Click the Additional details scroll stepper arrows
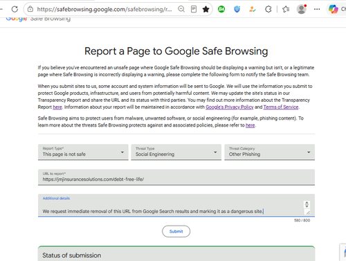Viewport: 346px width, 261px height. [307, 204]
